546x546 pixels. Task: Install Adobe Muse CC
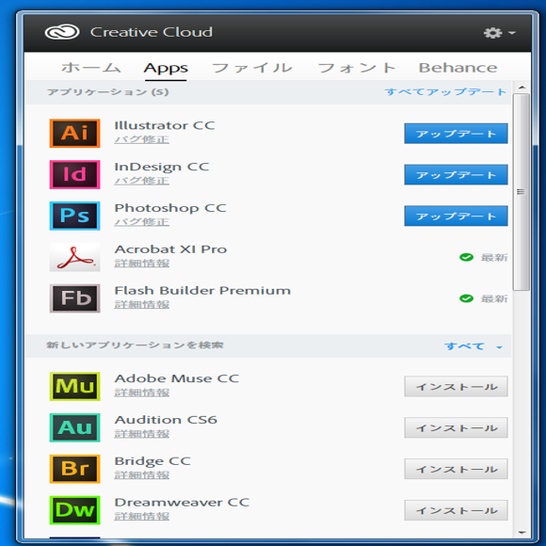coord(456,386)
